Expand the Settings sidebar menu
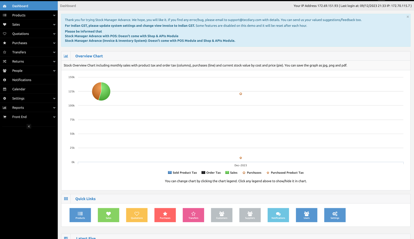414x239 pixels. click(x=18, y=98)
